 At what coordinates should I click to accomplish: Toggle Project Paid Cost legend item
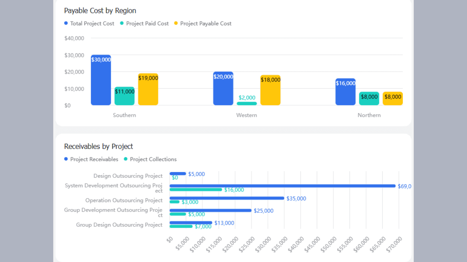(x=144, y=23)
